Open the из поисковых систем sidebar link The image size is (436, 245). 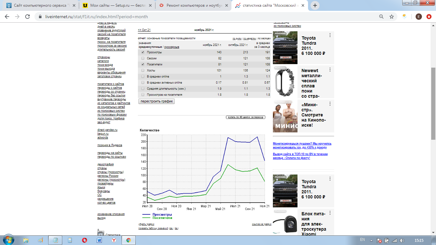tap(111, 111)
